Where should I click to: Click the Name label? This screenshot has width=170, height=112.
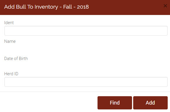pyautogui.click(x=10, y=41)
